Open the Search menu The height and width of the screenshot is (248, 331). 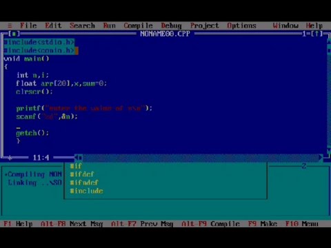coord(82,25)
